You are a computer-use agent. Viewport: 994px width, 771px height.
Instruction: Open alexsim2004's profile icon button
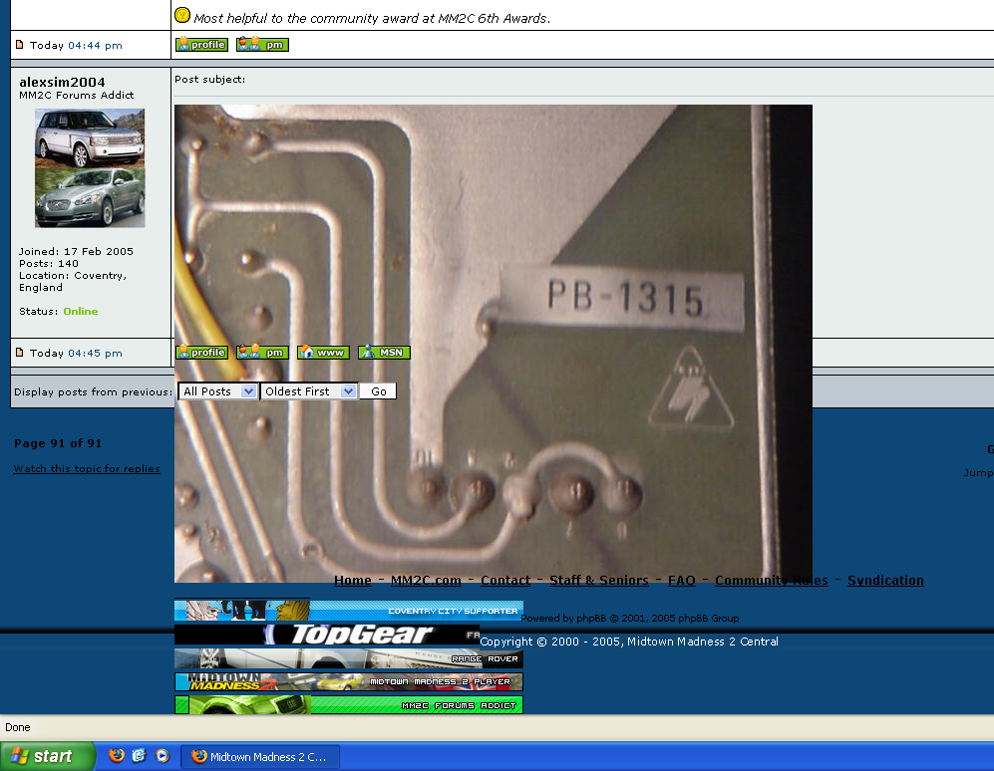point(201,353)
